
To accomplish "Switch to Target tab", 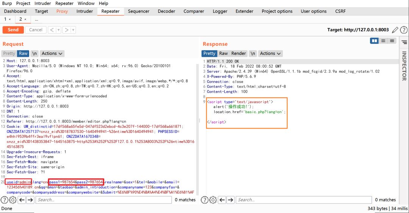I will point(41,11).
